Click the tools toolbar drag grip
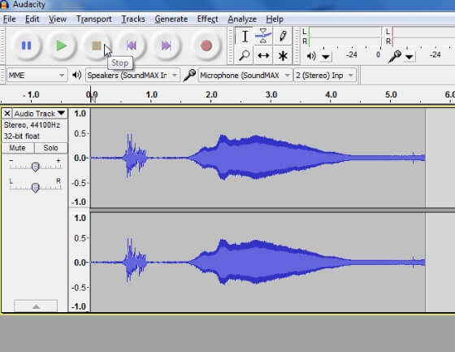455x352 pixels. (x=231, y=46)
